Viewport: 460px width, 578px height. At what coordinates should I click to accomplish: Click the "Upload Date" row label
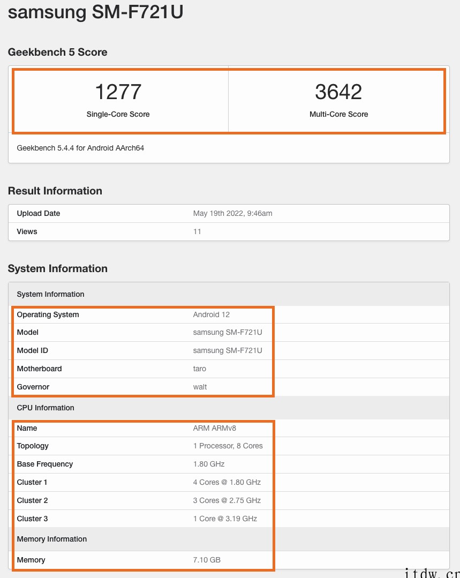39,213
